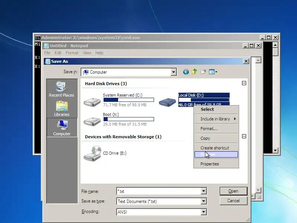297x223 pixels.
Task: Select the Boot (X:) drive icon
Action: pos(92,122)
